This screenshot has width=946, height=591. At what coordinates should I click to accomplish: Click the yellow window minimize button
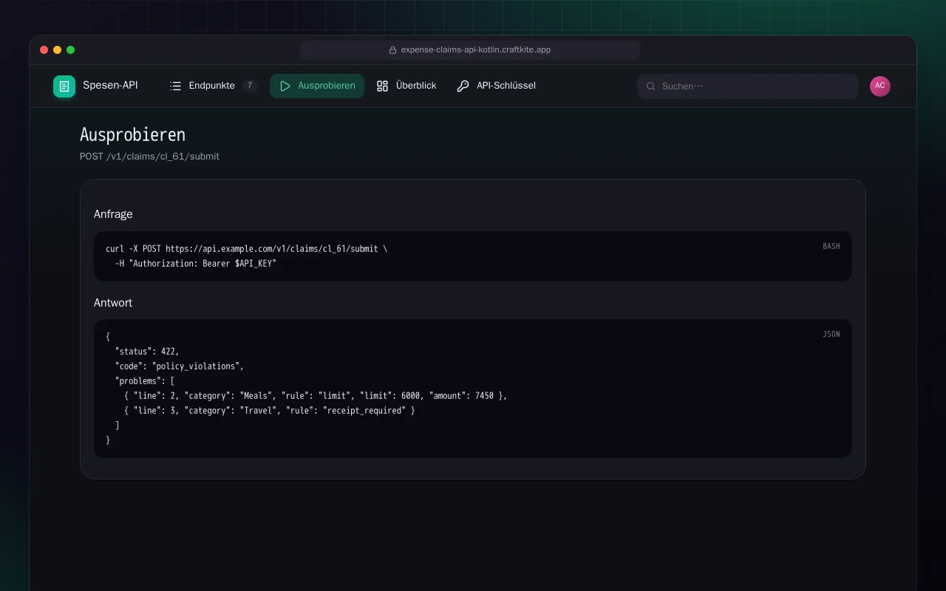pyautogui.click(x=58, y=50)
